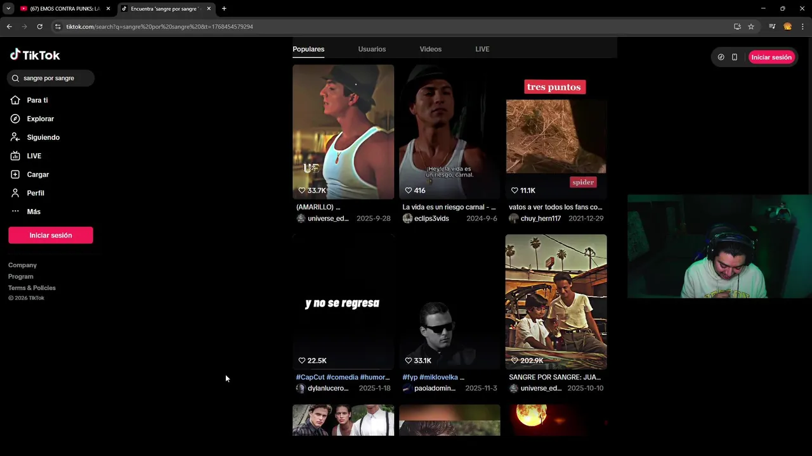Click the search box with sangre por sangre
Viewport: 812px width, 456px height.
(x=51, y=78)
